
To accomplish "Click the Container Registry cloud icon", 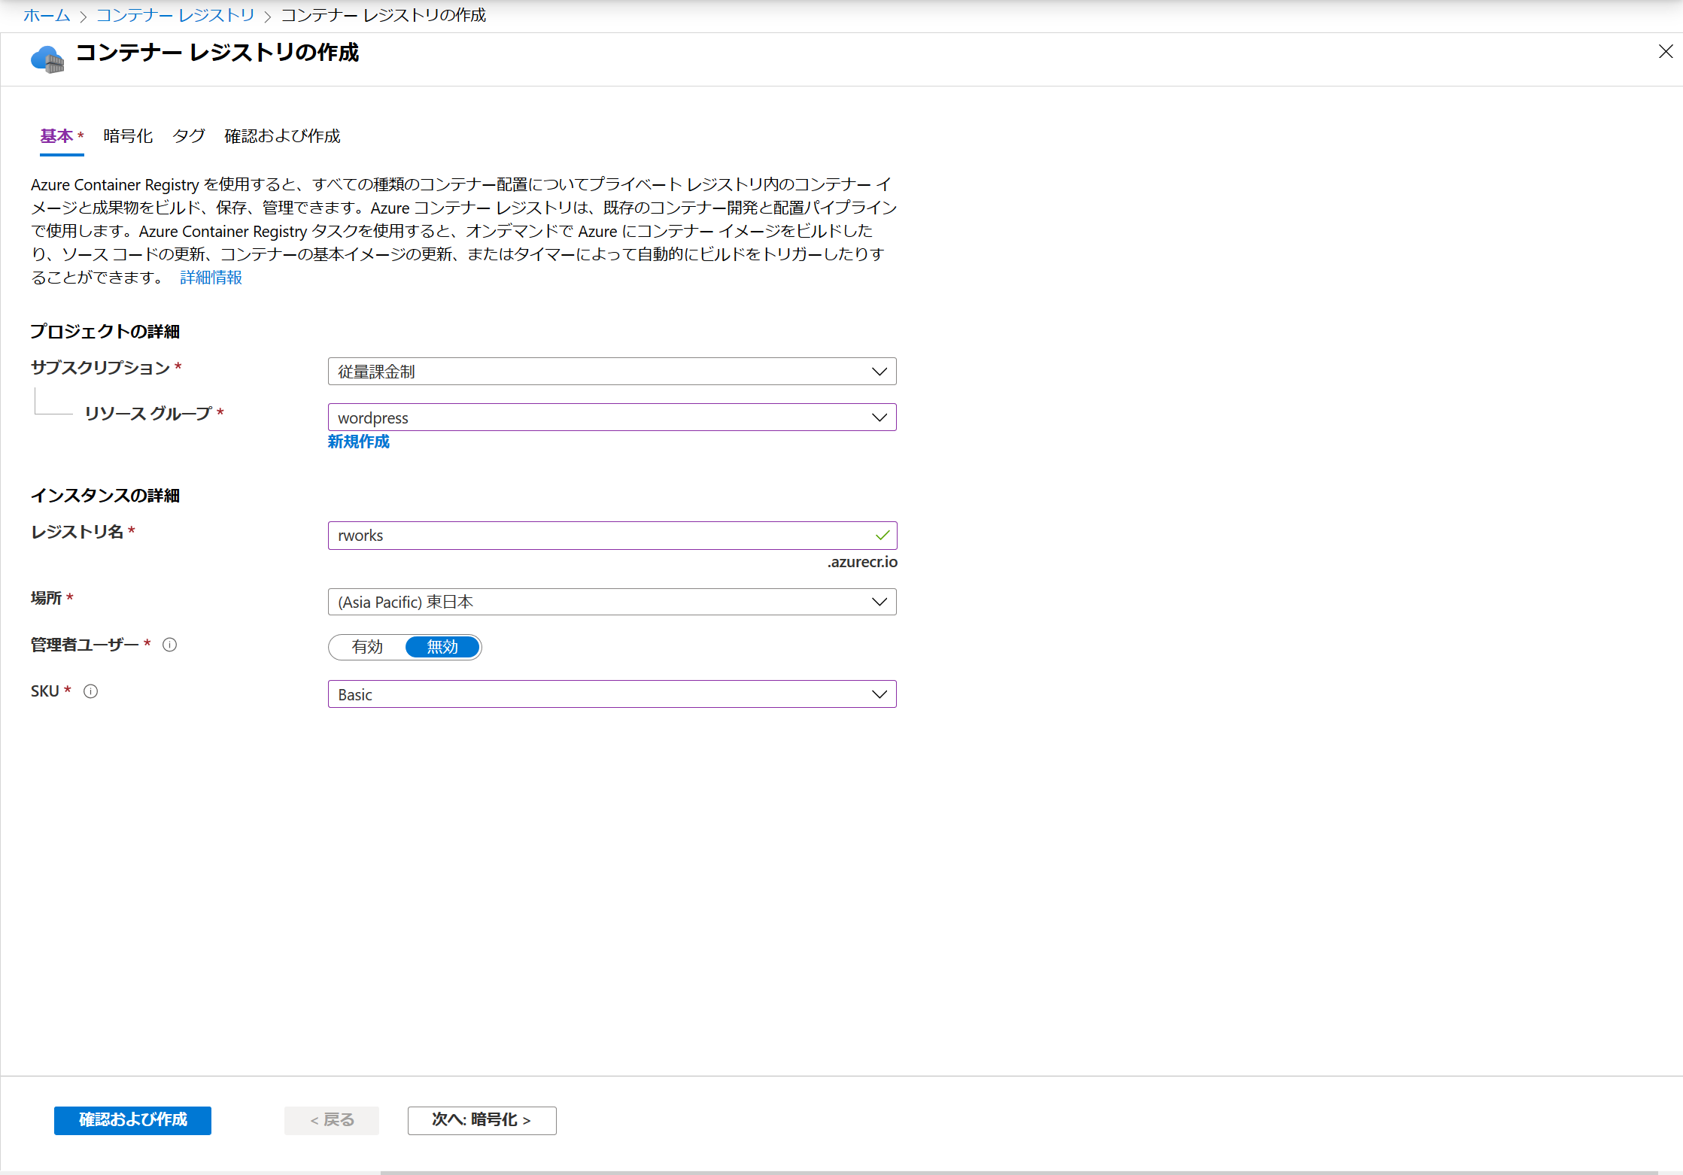I will coord(47,59).
